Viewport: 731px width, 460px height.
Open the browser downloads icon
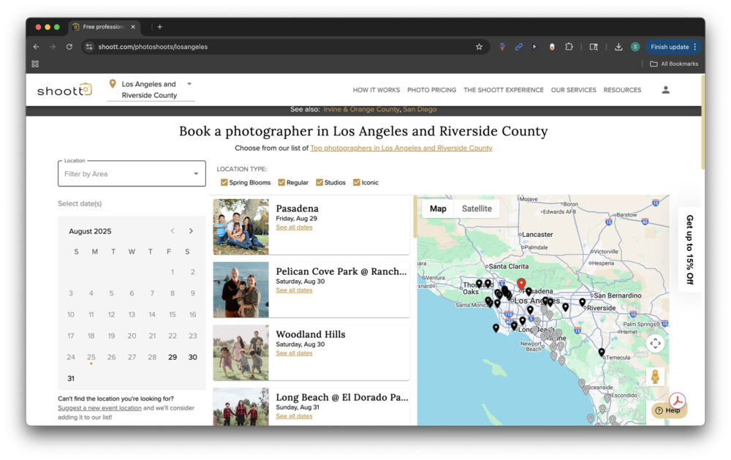click(x=618, y=47)
